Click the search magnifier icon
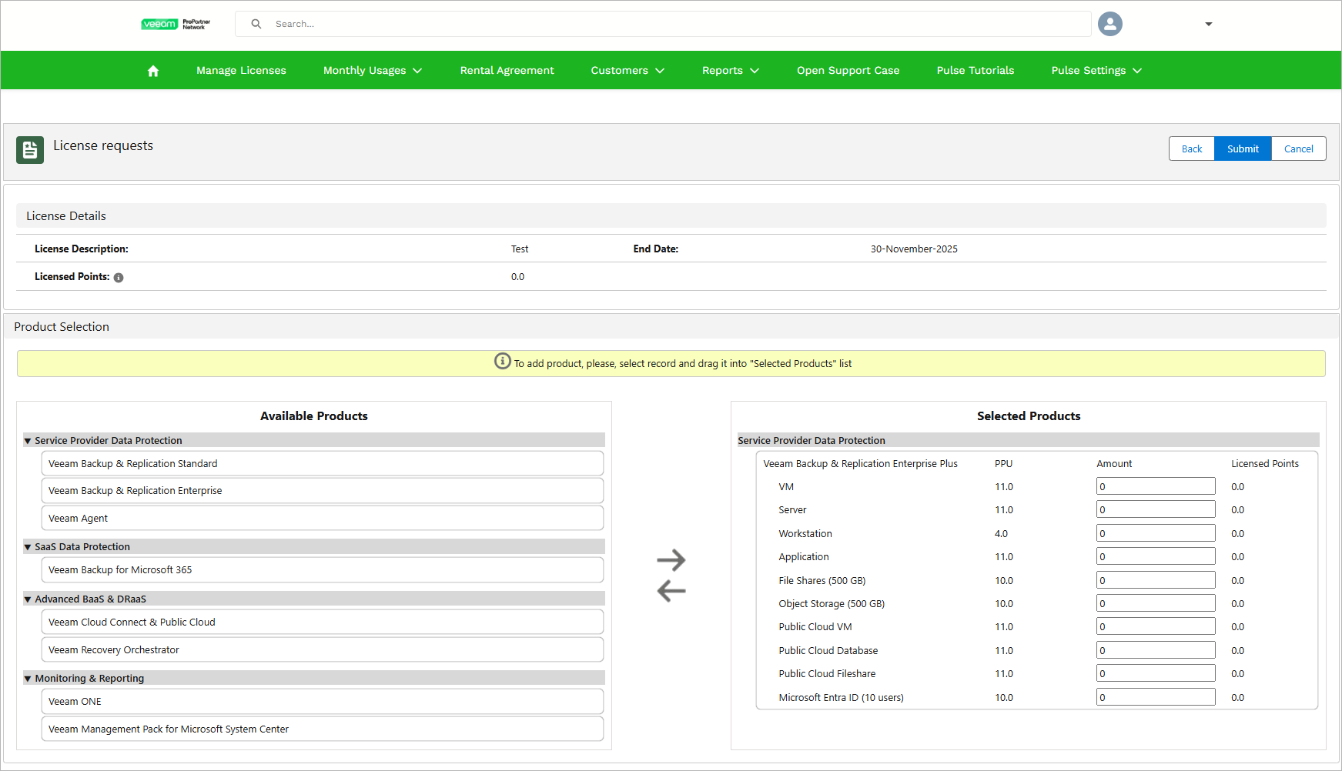This screenshot has height=771, width=1342. [256, 24]
